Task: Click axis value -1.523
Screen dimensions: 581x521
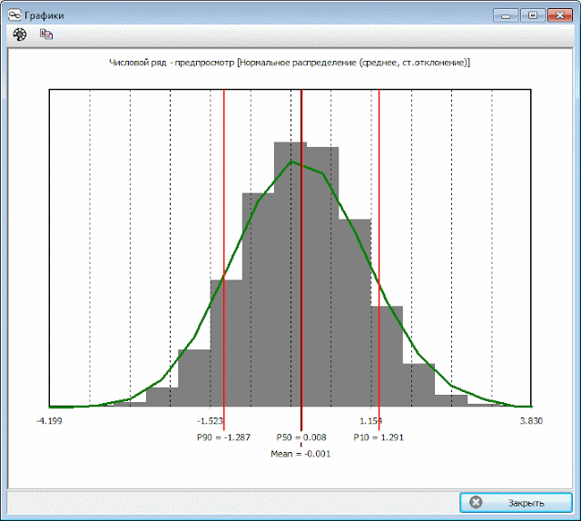Action: click(x=210, y=421)
